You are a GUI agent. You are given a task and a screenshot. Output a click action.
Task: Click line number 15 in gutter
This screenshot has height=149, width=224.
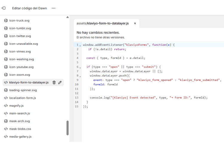tap(76, 106)
